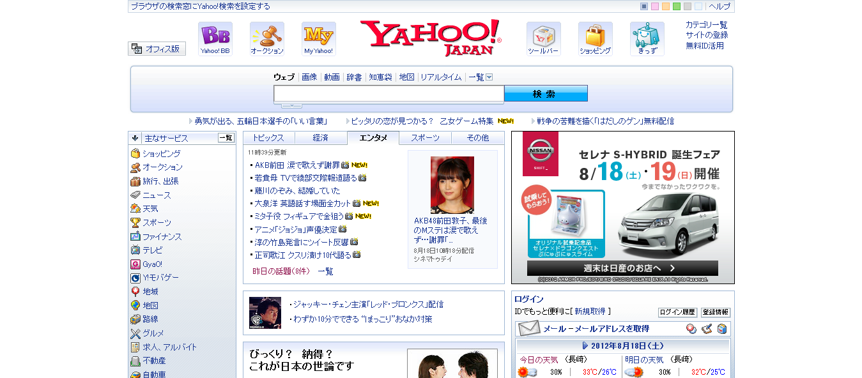Click the blue book icon by mail row
The width and height of the screenshot is (862, 378).
tap(722, 329)
